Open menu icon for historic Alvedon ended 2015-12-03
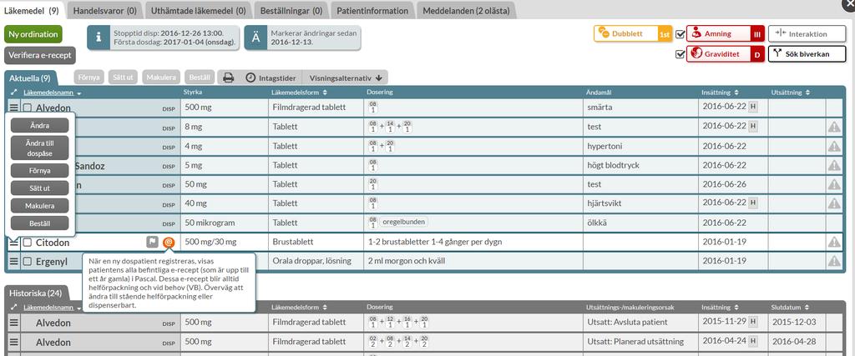This screenshot has height=356, width=855. click(13, 323)
